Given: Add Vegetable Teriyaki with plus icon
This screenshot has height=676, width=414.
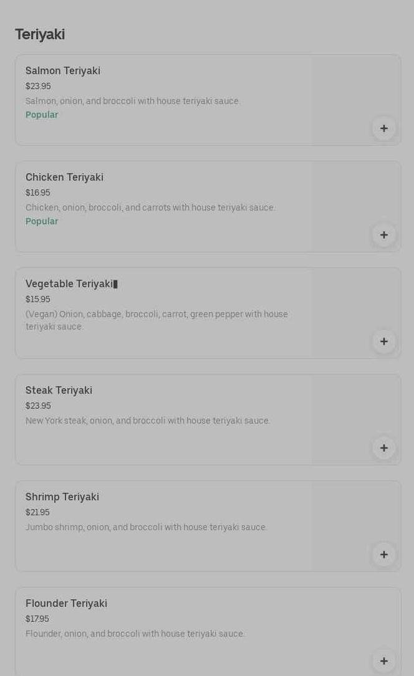Looking at the screenshot, I should coord(383,341).
